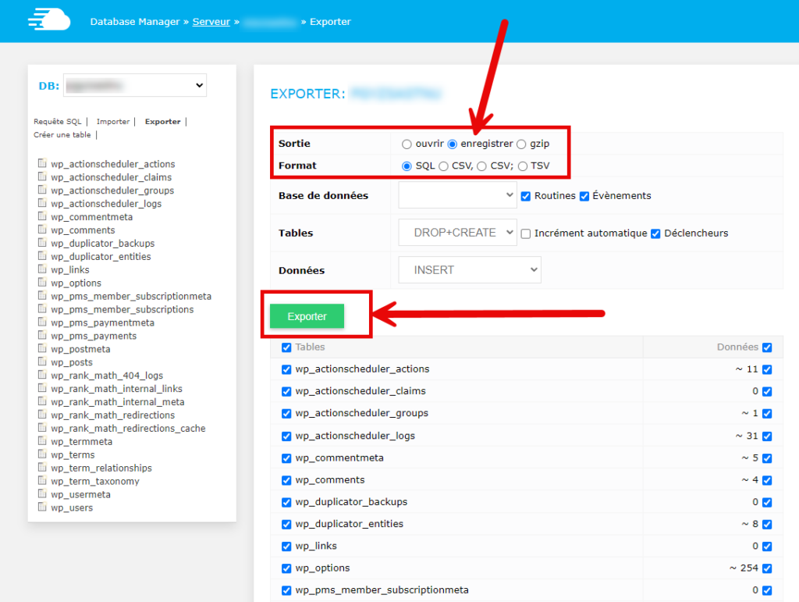This screenshot has height=602, width=799.
Task: Open wp_term_taxonomy table link
Action: point(94,481)
